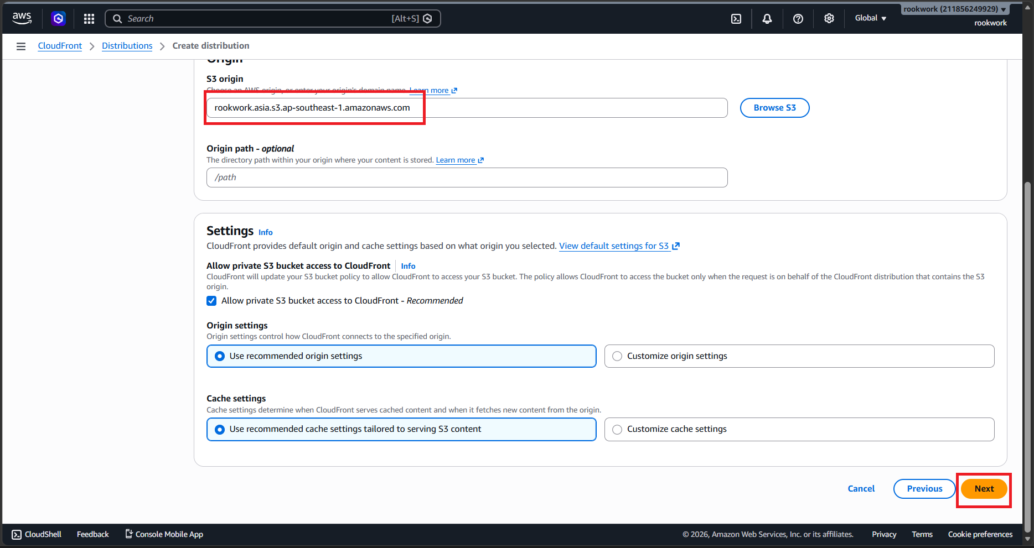Image resolution: width=1034 pixels, height=548 pixels.
Task: Open the Global region dropdown
Action: coord(871,18)
